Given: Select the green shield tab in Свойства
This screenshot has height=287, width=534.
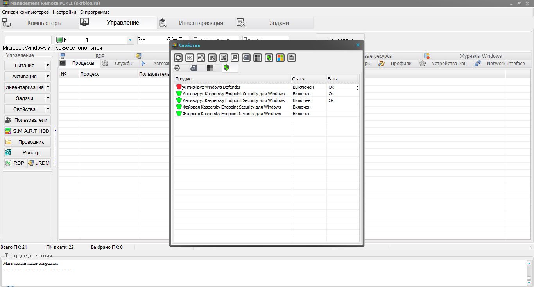Looking at the screenshot, I should click(230, 68).
